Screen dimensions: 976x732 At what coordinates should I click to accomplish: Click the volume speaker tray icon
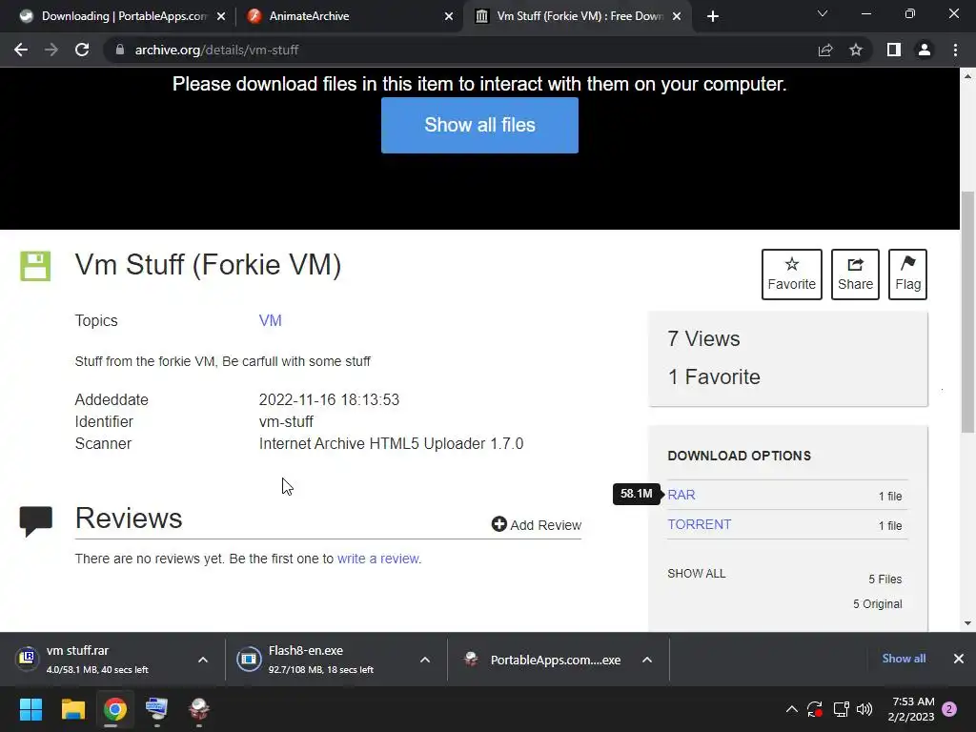(864, 709)
